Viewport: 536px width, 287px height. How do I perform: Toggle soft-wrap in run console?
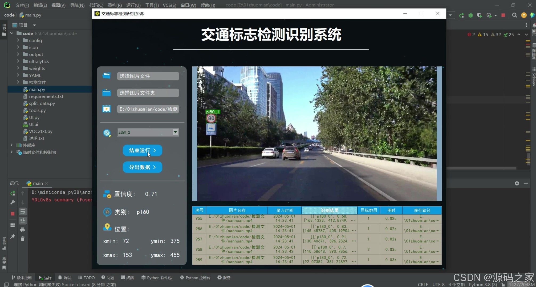[x=23, y=212]
